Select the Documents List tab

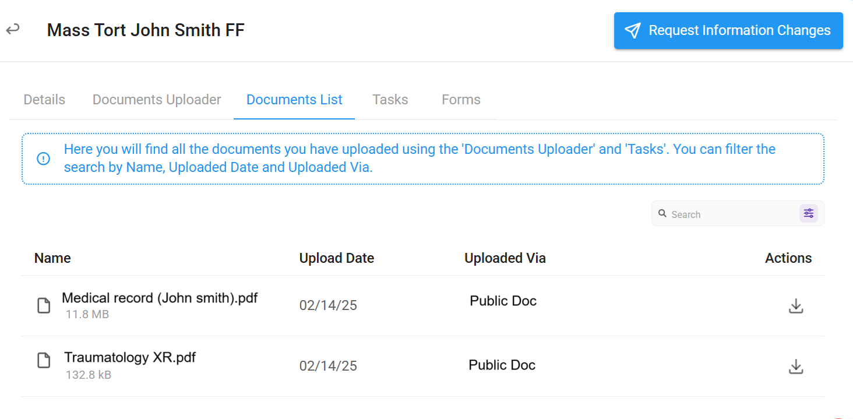[294, 100]
